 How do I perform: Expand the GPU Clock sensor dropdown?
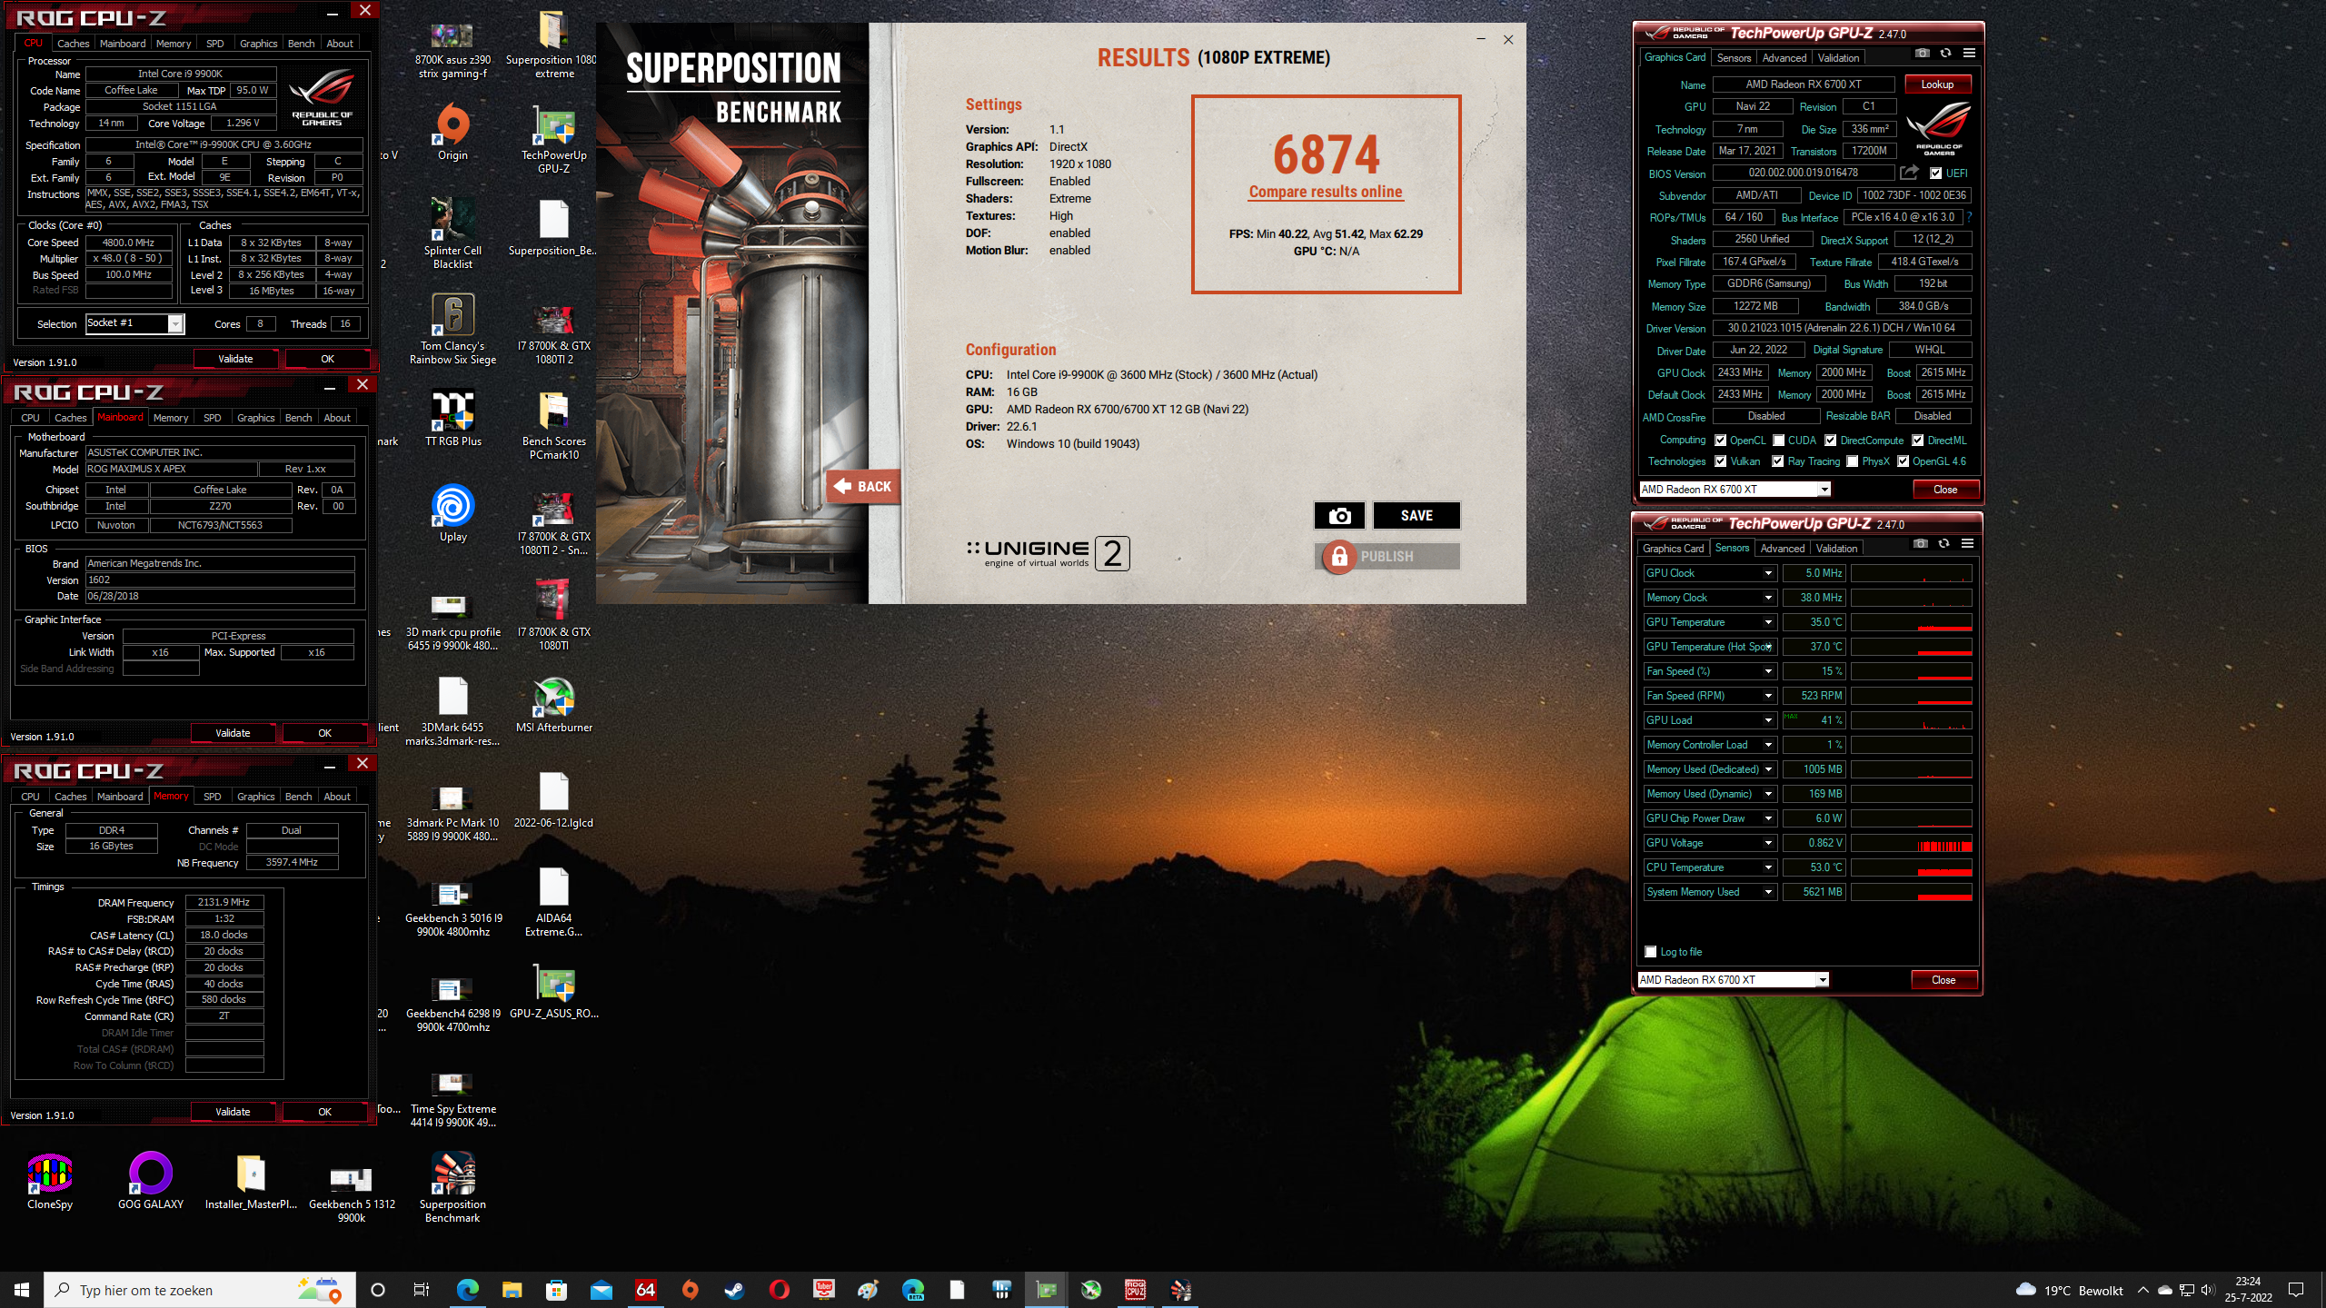pyautogui.click(x=1768, y=573)
